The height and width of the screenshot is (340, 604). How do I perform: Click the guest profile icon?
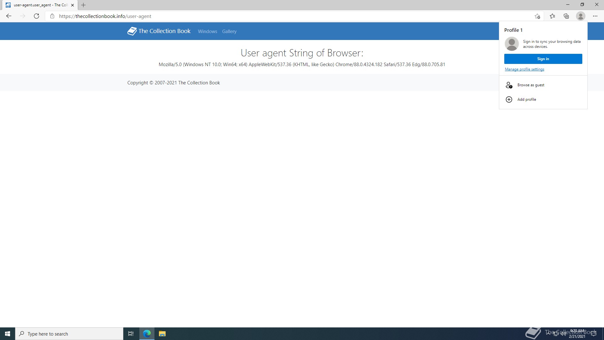tap(509, 85)
